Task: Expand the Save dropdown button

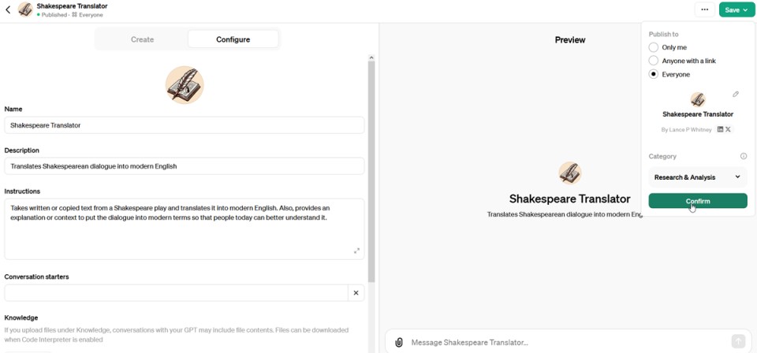Action: tap(736, 10)
